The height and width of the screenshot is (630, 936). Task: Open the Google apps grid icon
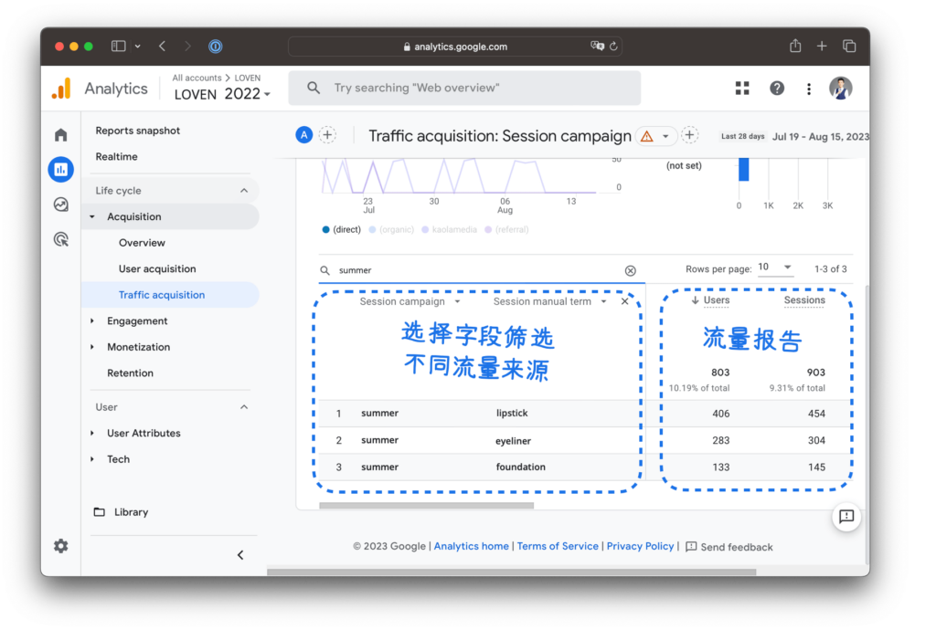pos(742,89)
